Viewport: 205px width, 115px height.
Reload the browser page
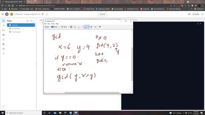9,6
